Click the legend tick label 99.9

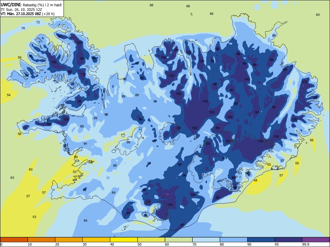pos(305,244)
